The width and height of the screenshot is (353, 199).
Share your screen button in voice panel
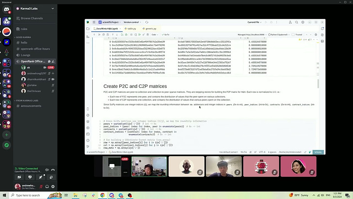(x=30, y=177)
